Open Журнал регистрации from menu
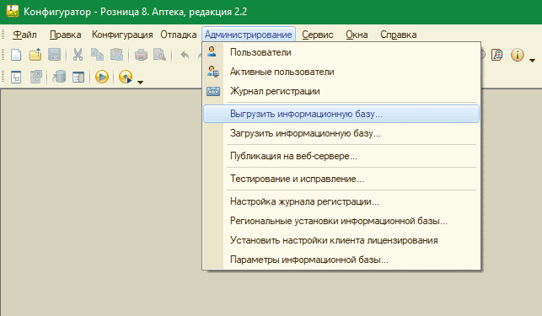 [x=341, y=91]
